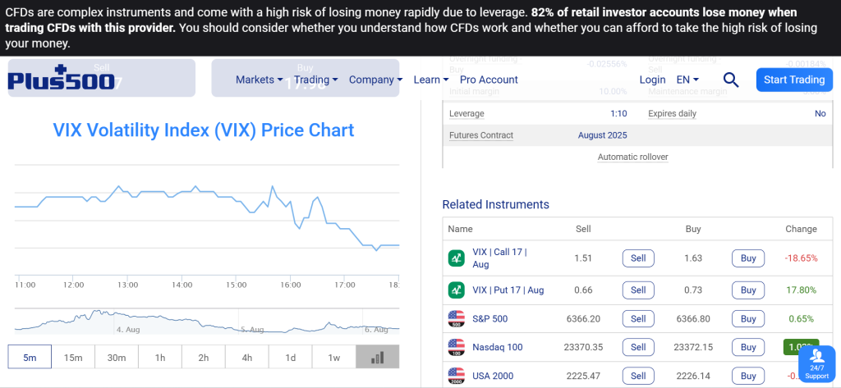Click the Expires daily label
The width and height of the screenshot is (841, 388).
tap(672, 114)
